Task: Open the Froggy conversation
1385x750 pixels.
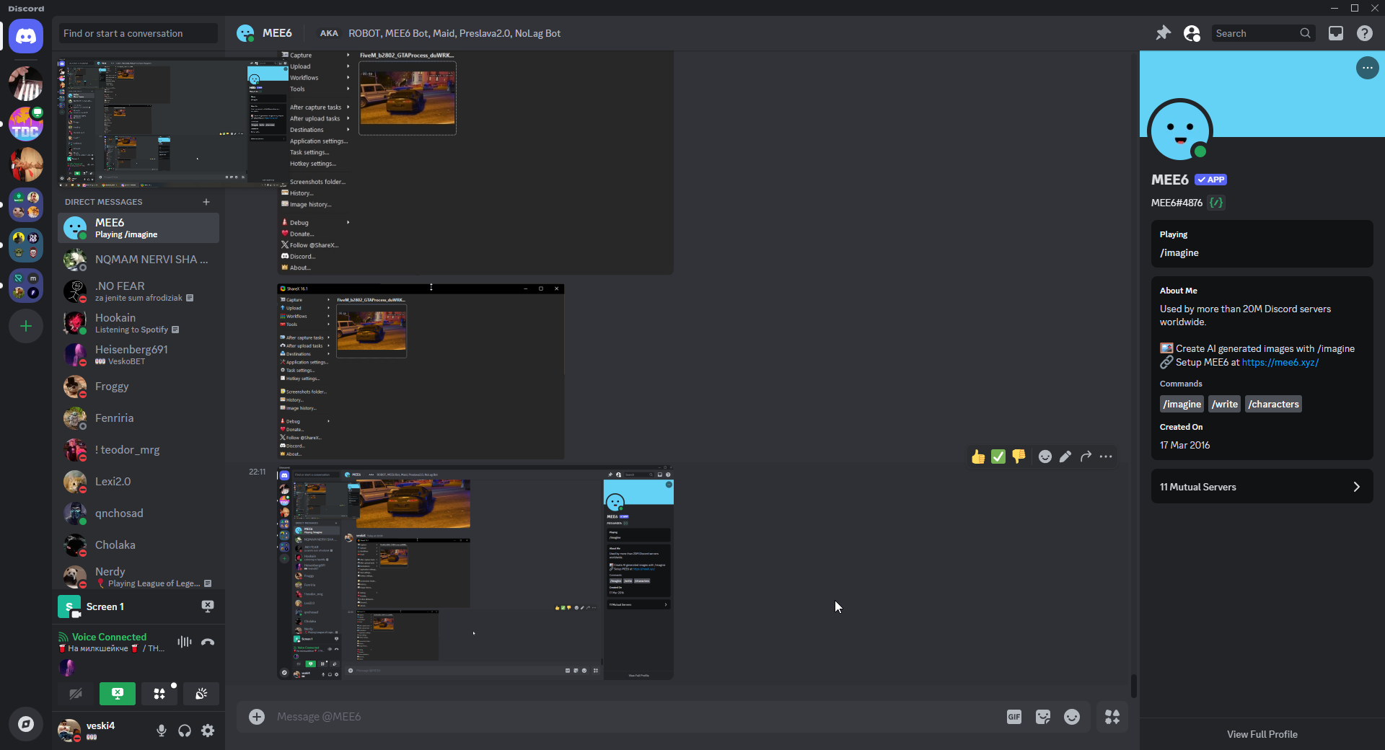Action: click(x=138, y=387)
